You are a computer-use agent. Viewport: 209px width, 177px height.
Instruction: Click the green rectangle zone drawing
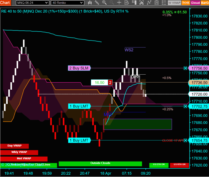tap(138, 124)
